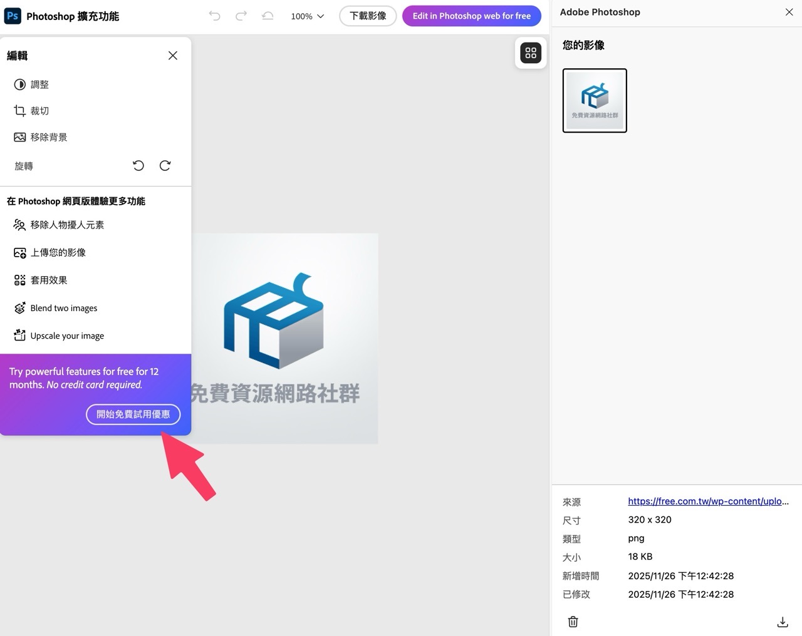Select 移除人物擾人元素 to remove distractions
The width and height of the screenshot is (802, 636).
[68, 225]
